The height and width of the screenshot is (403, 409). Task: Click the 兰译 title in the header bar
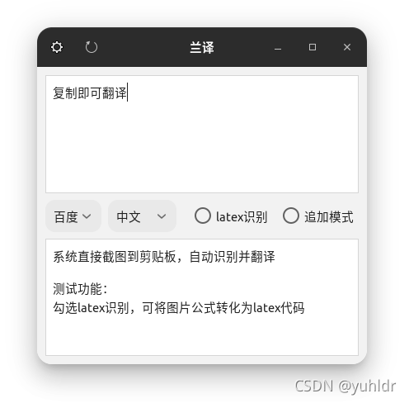(202, 47)
